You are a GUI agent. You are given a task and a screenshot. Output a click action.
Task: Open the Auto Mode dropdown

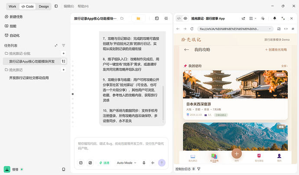click(x=127, y=163)
